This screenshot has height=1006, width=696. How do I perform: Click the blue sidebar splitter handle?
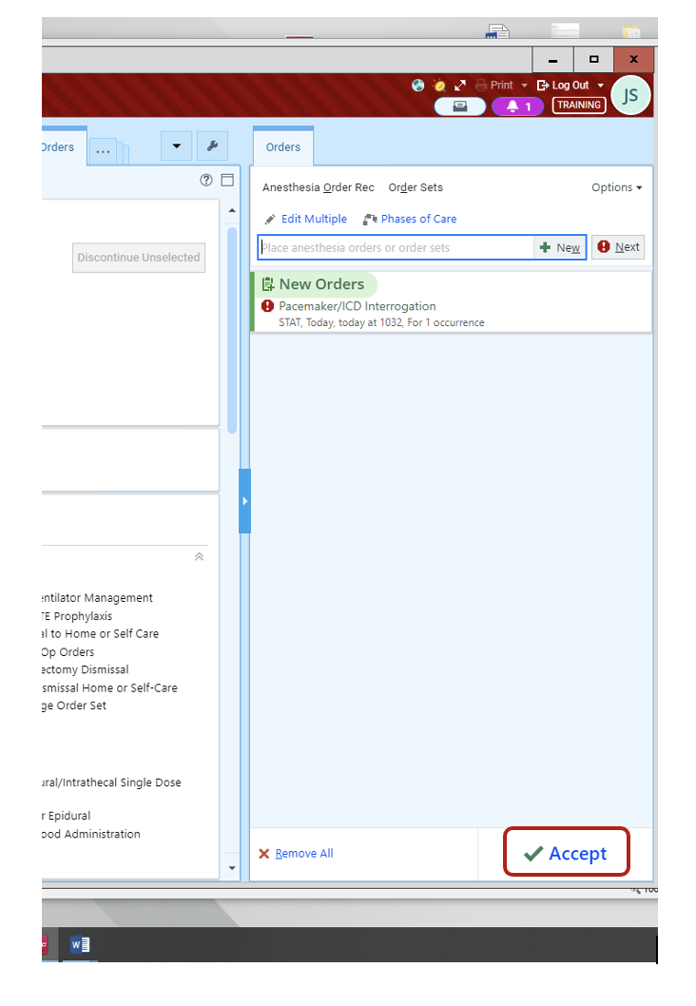click(244, 500)
